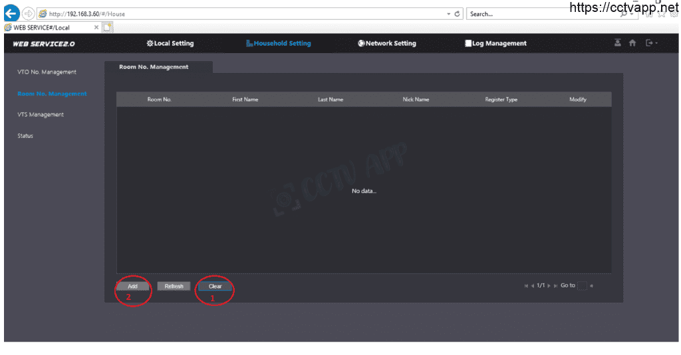Click the browser back arrow button

click(11, 13)
